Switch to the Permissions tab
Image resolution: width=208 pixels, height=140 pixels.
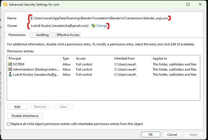pyautogui.click(x=17, y=35)
